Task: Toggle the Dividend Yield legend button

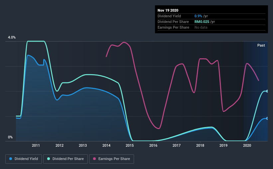Action: (x=24, y=159)
